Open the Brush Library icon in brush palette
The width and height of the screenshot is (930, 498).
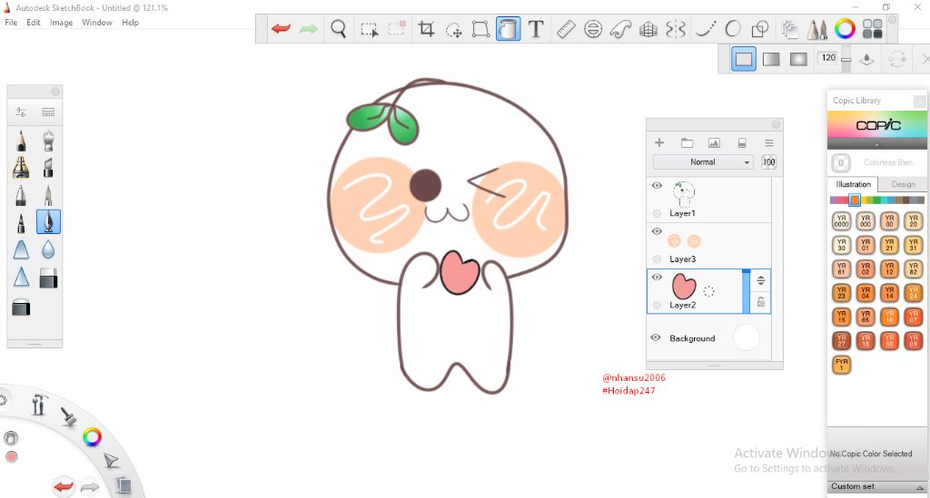tap(48, 112)
